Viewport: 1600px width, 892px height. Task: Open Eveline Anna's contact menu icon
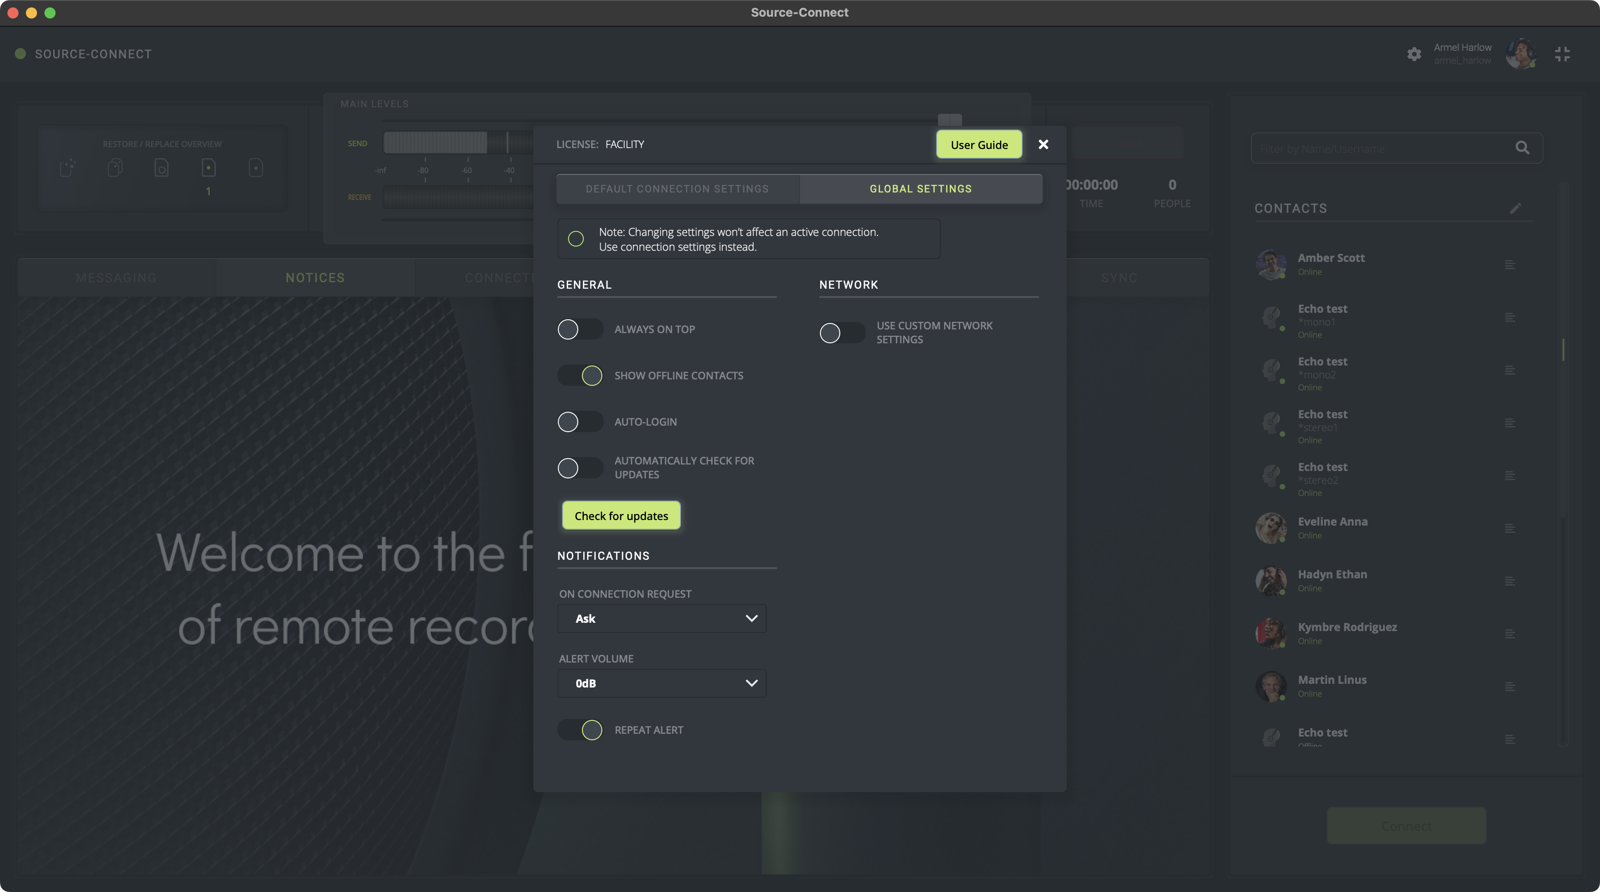coord(1510,528)
